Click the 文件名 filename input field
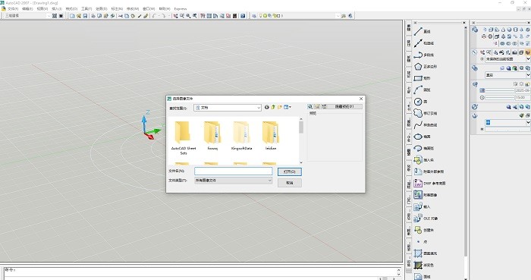Image resolution: width=531 pixels, height=280 pixels. point(234,171)
